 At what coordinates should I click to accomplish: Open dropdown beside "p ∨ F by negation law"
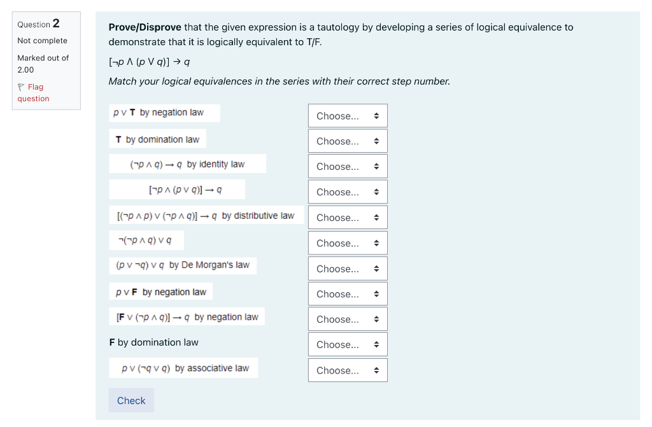click(x=347, y=293)
